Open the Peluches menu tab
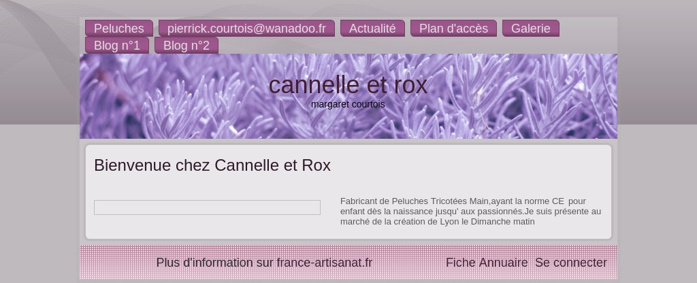The width and height of the screenshot is (697, 283). [x=118, y=29]
